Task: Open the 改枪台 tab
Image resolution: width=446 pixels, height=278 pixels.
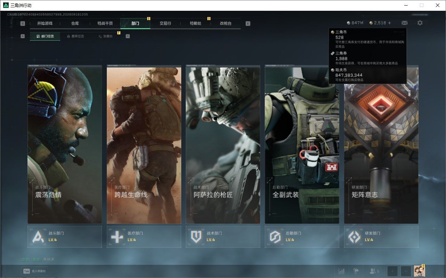Action: (x=225, y=23)
